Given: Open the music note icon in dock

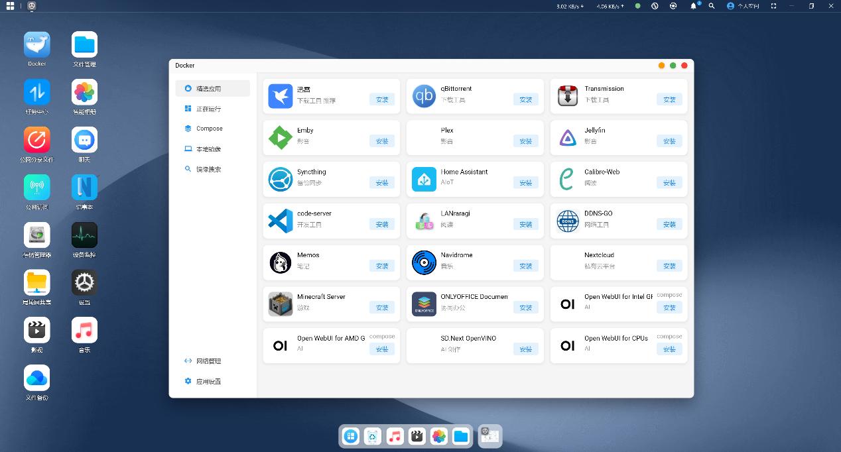Looking at the screenshot, I should [395, 436].
